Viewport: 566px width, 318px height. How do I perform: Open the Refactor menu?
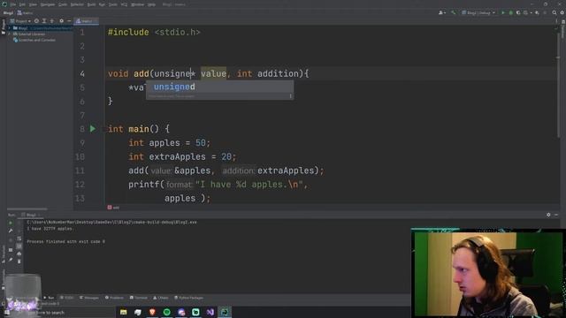[77, 4]
